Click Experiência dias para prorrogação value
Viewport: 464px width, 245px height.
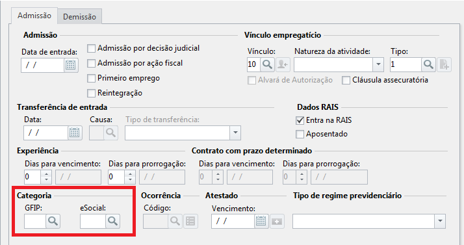click(x=116, y=177)
